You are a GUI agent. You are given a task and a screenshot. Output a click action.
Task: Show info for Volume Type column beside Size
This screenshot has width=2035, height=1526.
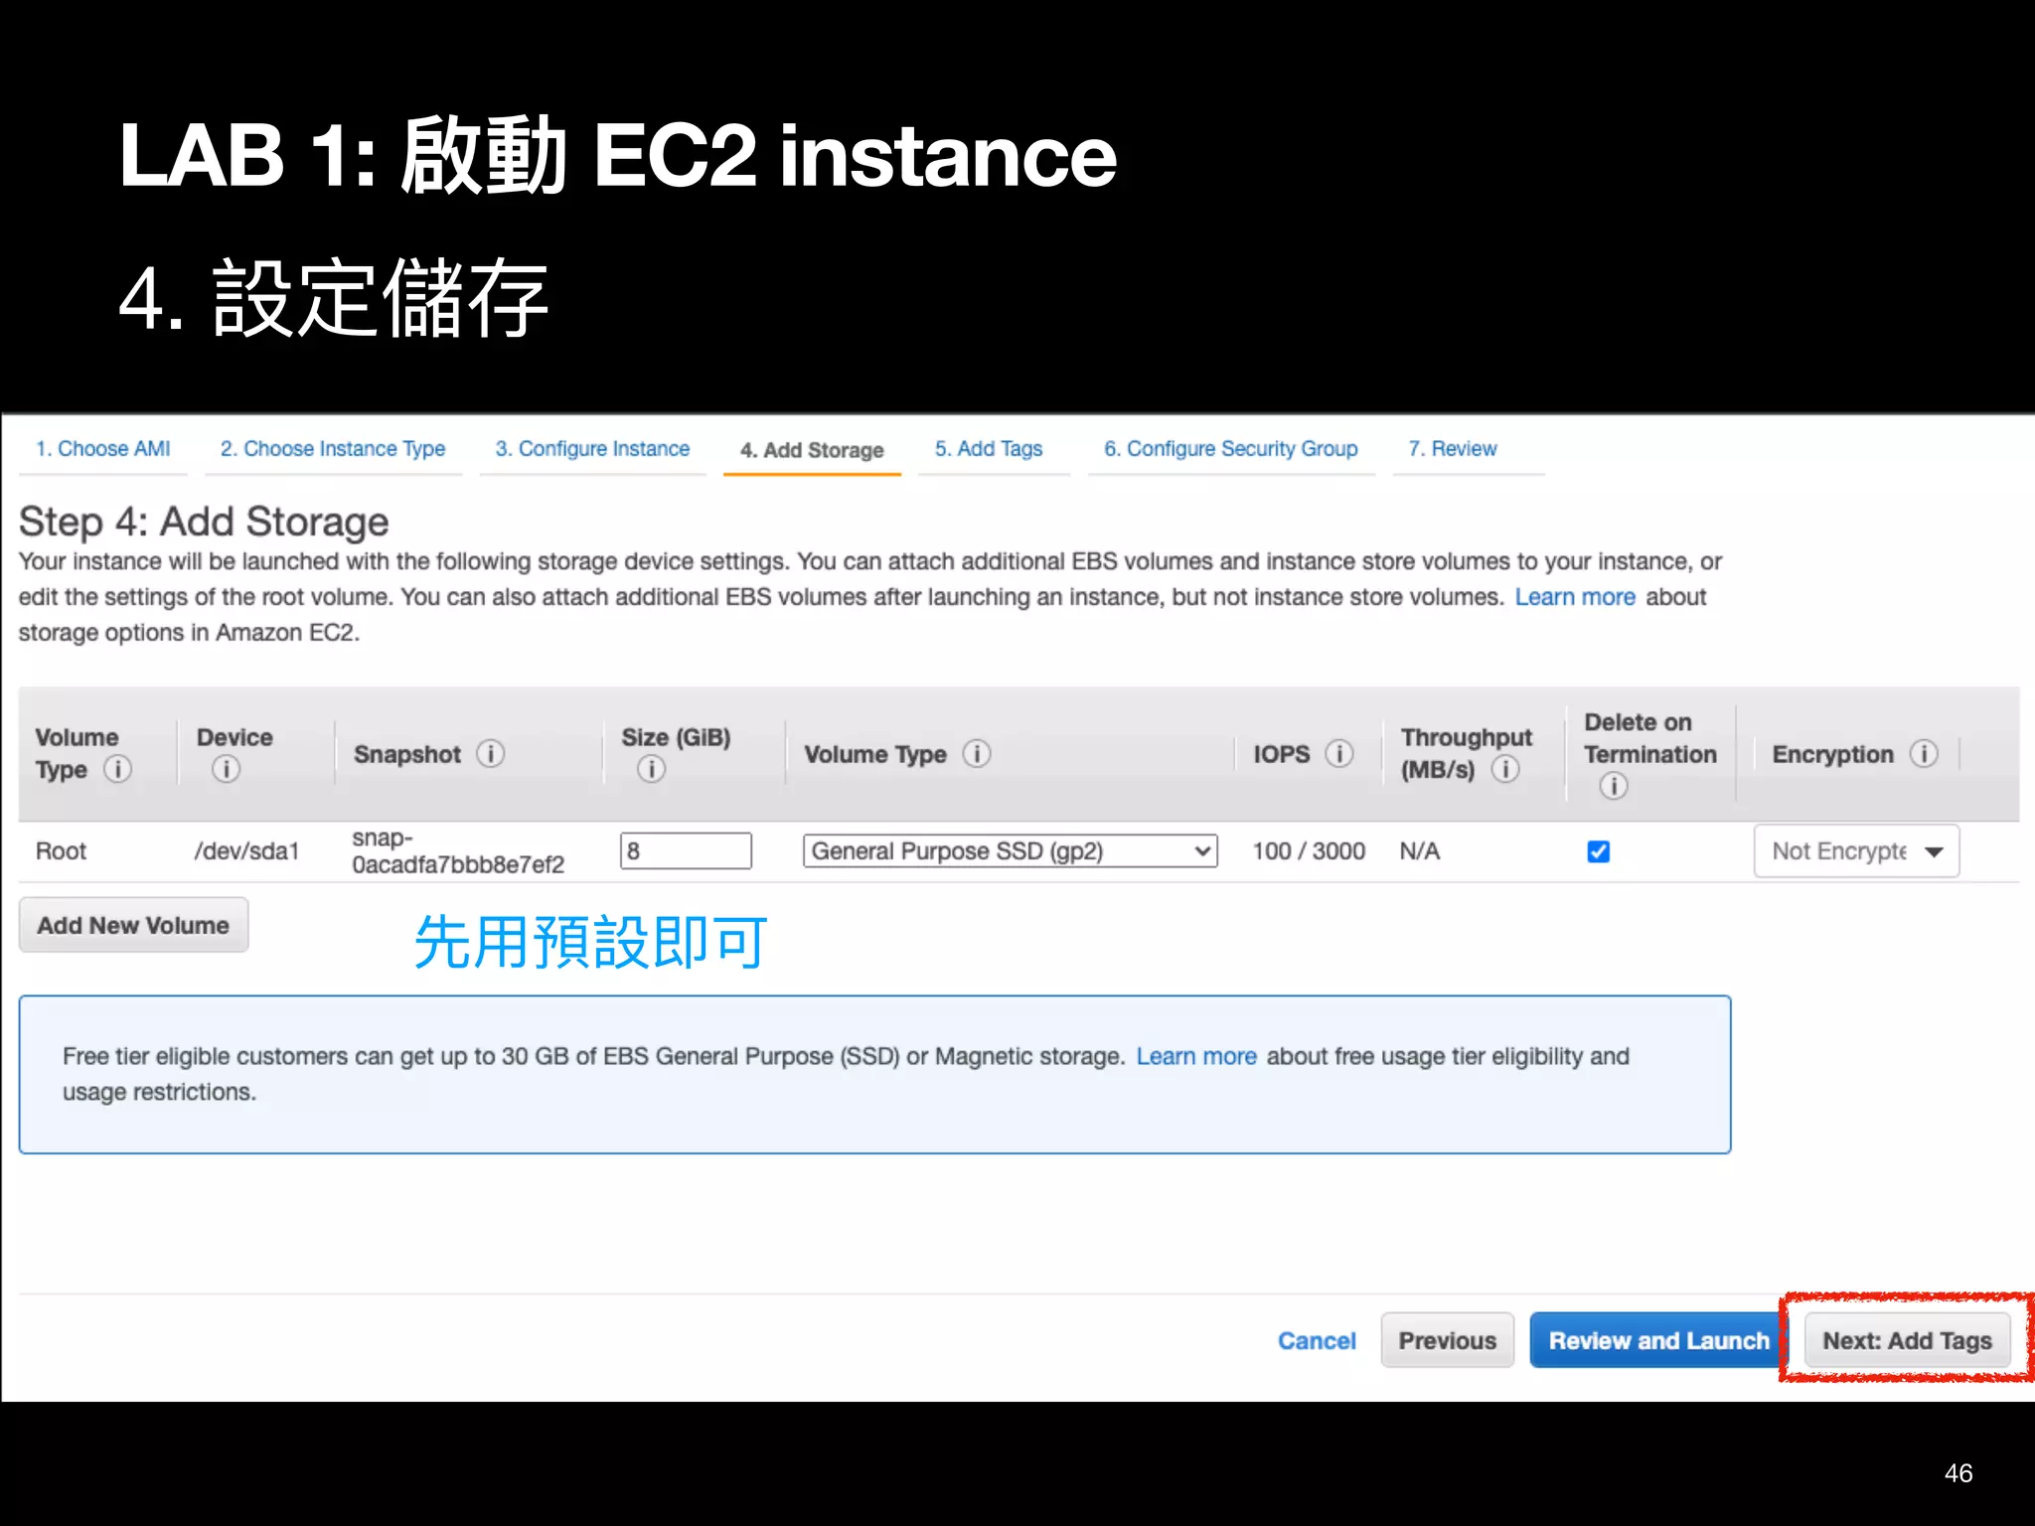point(977,753)
